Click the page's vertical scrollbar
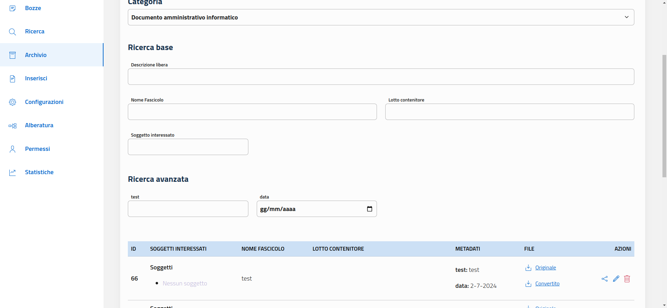Screen dimensions: 667x308 coord(664,115)
